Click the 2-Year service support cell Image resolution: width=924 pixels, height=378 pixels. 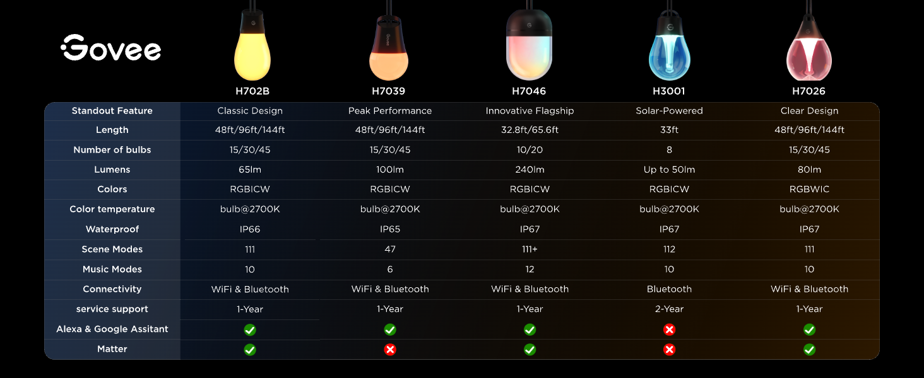pos(670,309)
